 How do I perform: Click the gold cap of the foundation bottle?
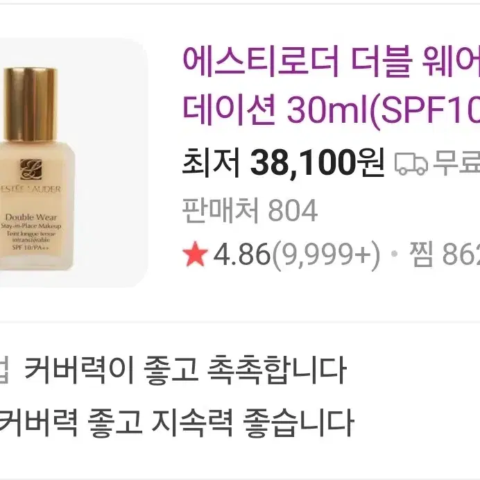[x=31, y=104]
